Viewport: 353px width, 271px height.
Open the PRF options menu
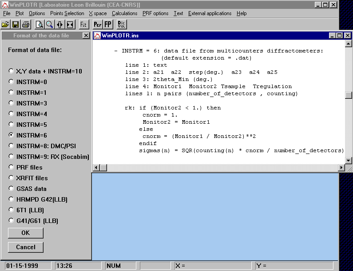pyautogui.click(x=155, y=13)
